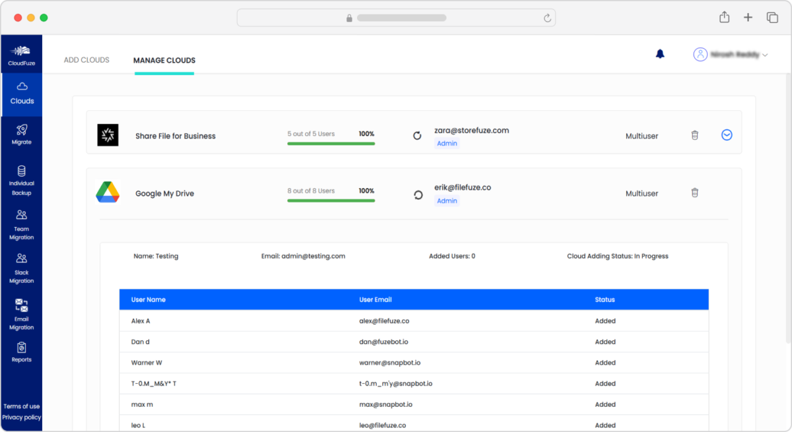Open the Privacy policy page
The image size is (792, 432).
coord(21,417)
